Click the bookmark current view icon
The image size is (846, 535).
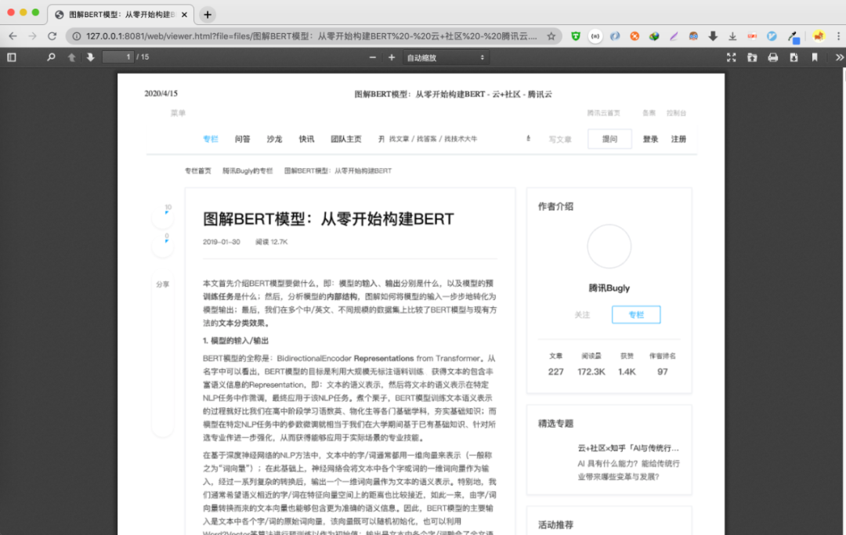[x=815, y=57]
